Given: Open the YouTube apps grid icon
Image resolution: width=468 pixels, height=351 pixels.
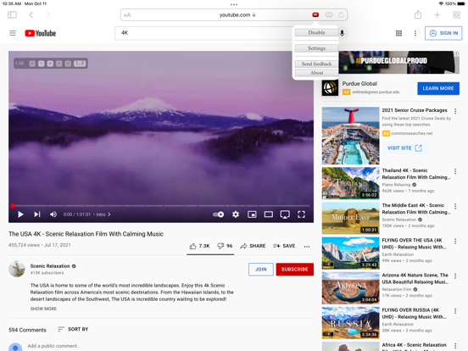Looking at the screenshot, I should (398, 33).
